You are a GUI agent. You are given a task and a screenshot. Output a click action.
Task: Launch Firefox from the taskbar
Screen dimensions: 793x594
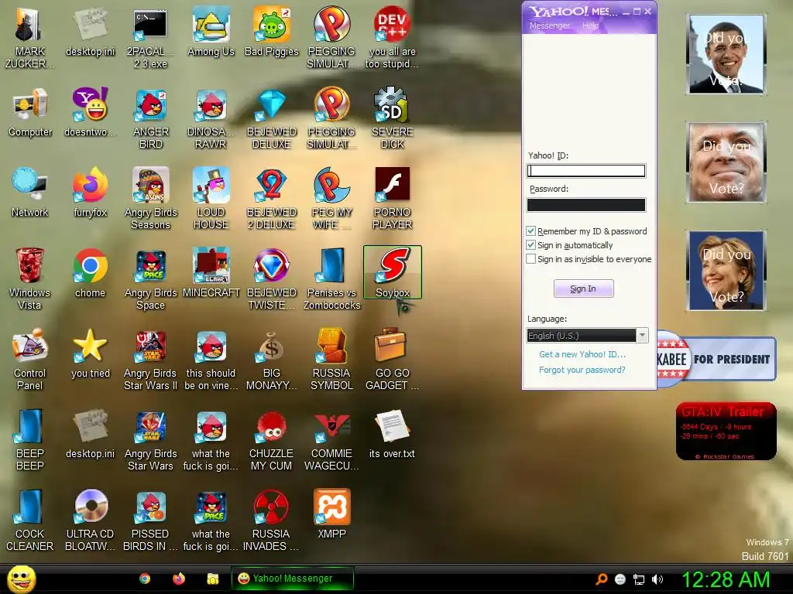[x=179, y=579]
